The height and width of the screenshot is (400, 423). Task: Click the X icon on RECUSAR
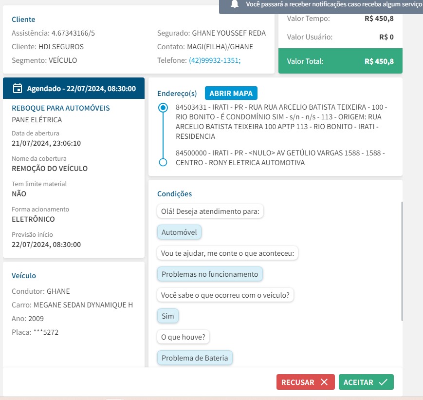pos(324,382)
